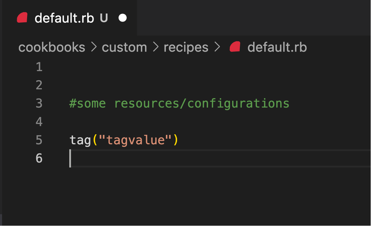Click the tag method call on line 5
This screenshot has width=371, height=226.
(x=79, y=140)
